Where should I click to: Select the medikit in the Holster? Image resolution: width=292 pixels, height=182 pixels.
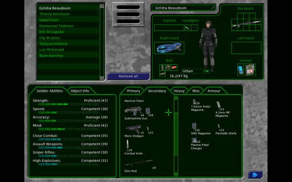[250, 69]
